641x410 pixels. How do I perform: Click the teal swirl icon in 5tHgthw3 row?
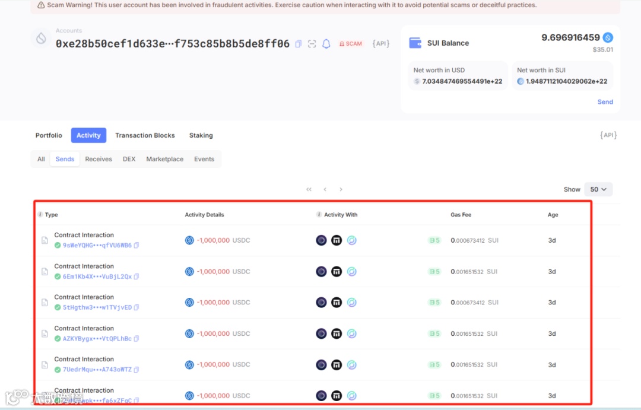click(x=351, y=303)
